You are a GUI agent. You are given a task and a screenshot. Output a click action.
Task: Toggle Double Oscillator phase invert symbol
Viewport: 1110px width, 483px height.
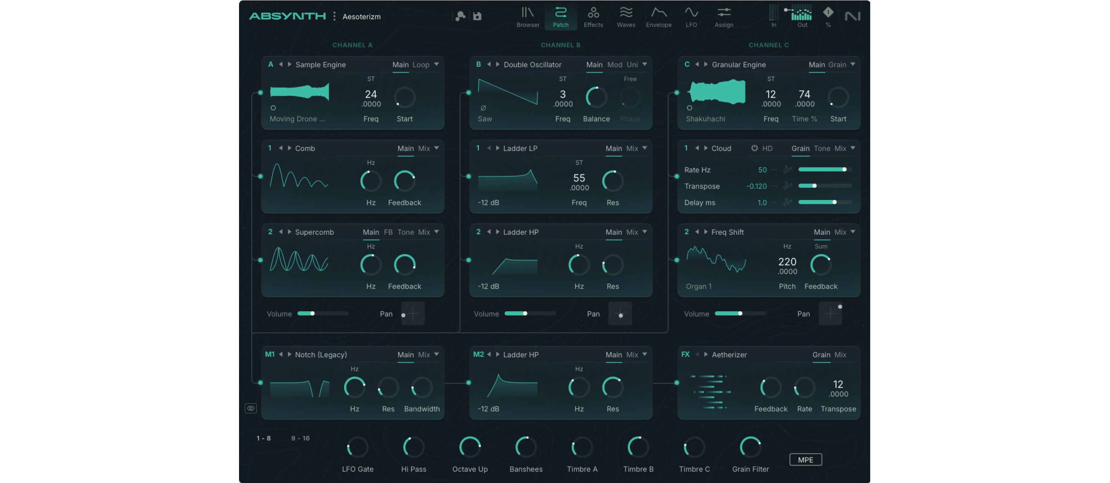pos(483,108)
